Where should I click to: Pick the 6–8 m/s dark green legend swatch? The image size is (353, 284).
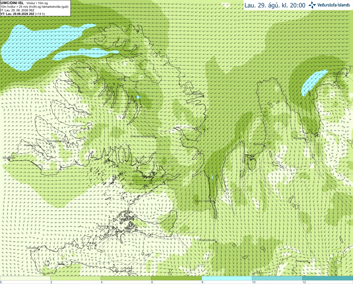point(176,278)
